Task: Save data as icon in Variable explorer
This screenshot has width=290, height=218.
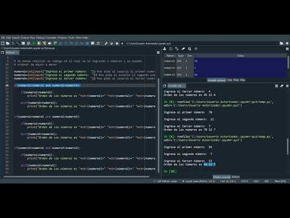Action: pyautogui.click(x=177, y=49)
